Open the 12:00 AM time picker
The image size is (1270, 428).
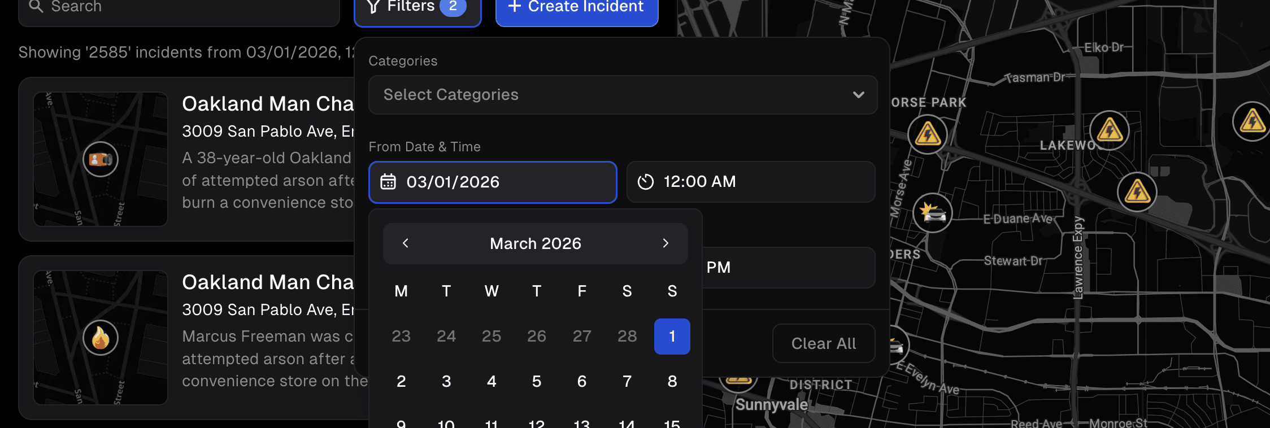751,182
